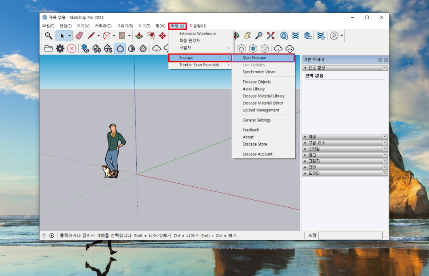Select the arrow Select tool

pyautogui.click(x=62, y=36)
